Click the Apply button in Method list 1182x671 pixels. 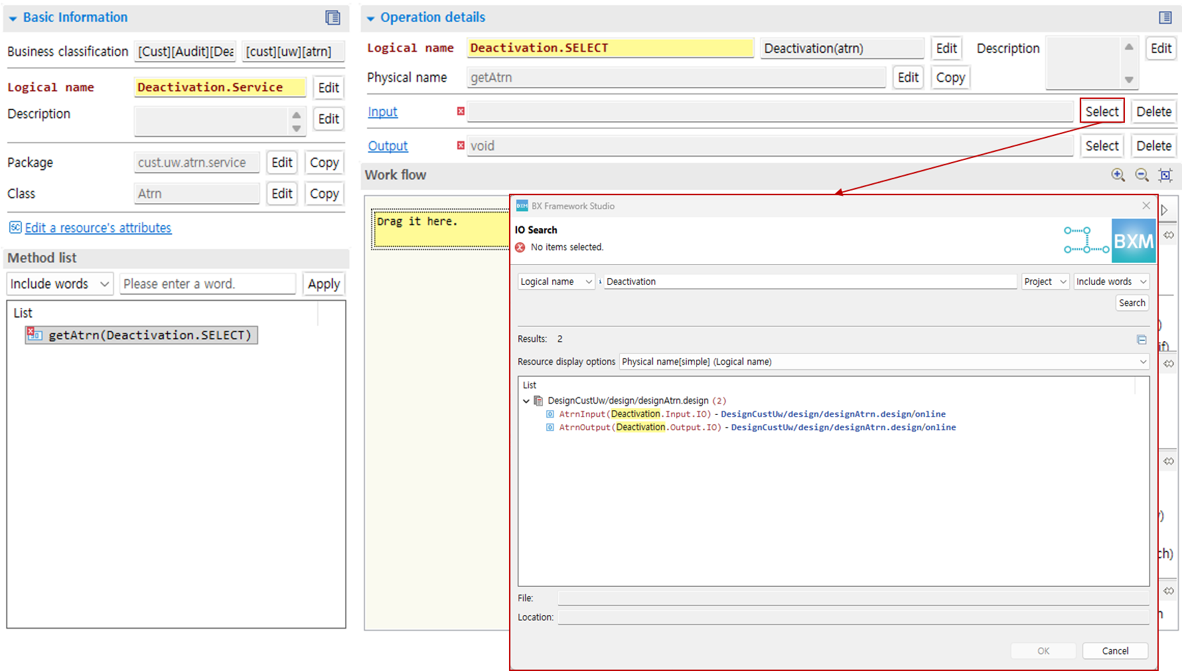click(323, 283)
